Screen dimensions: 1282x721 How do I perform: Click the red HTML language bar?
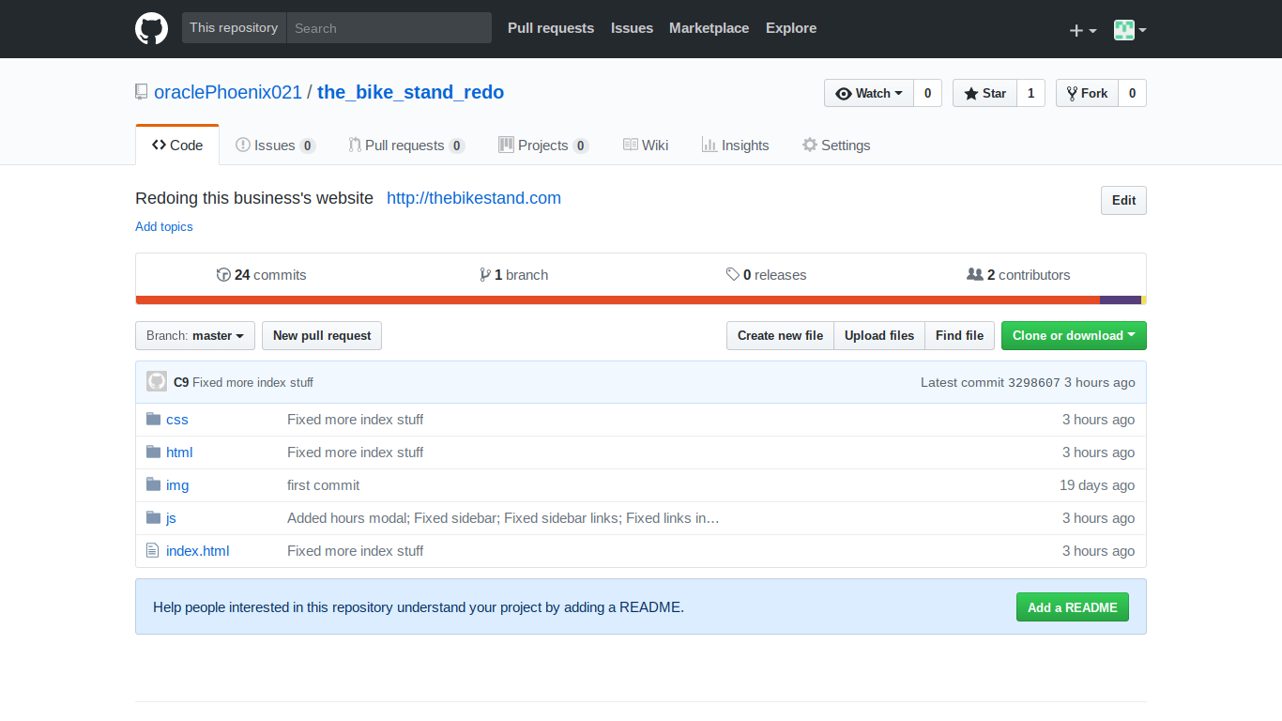click(x=618, y=300)
